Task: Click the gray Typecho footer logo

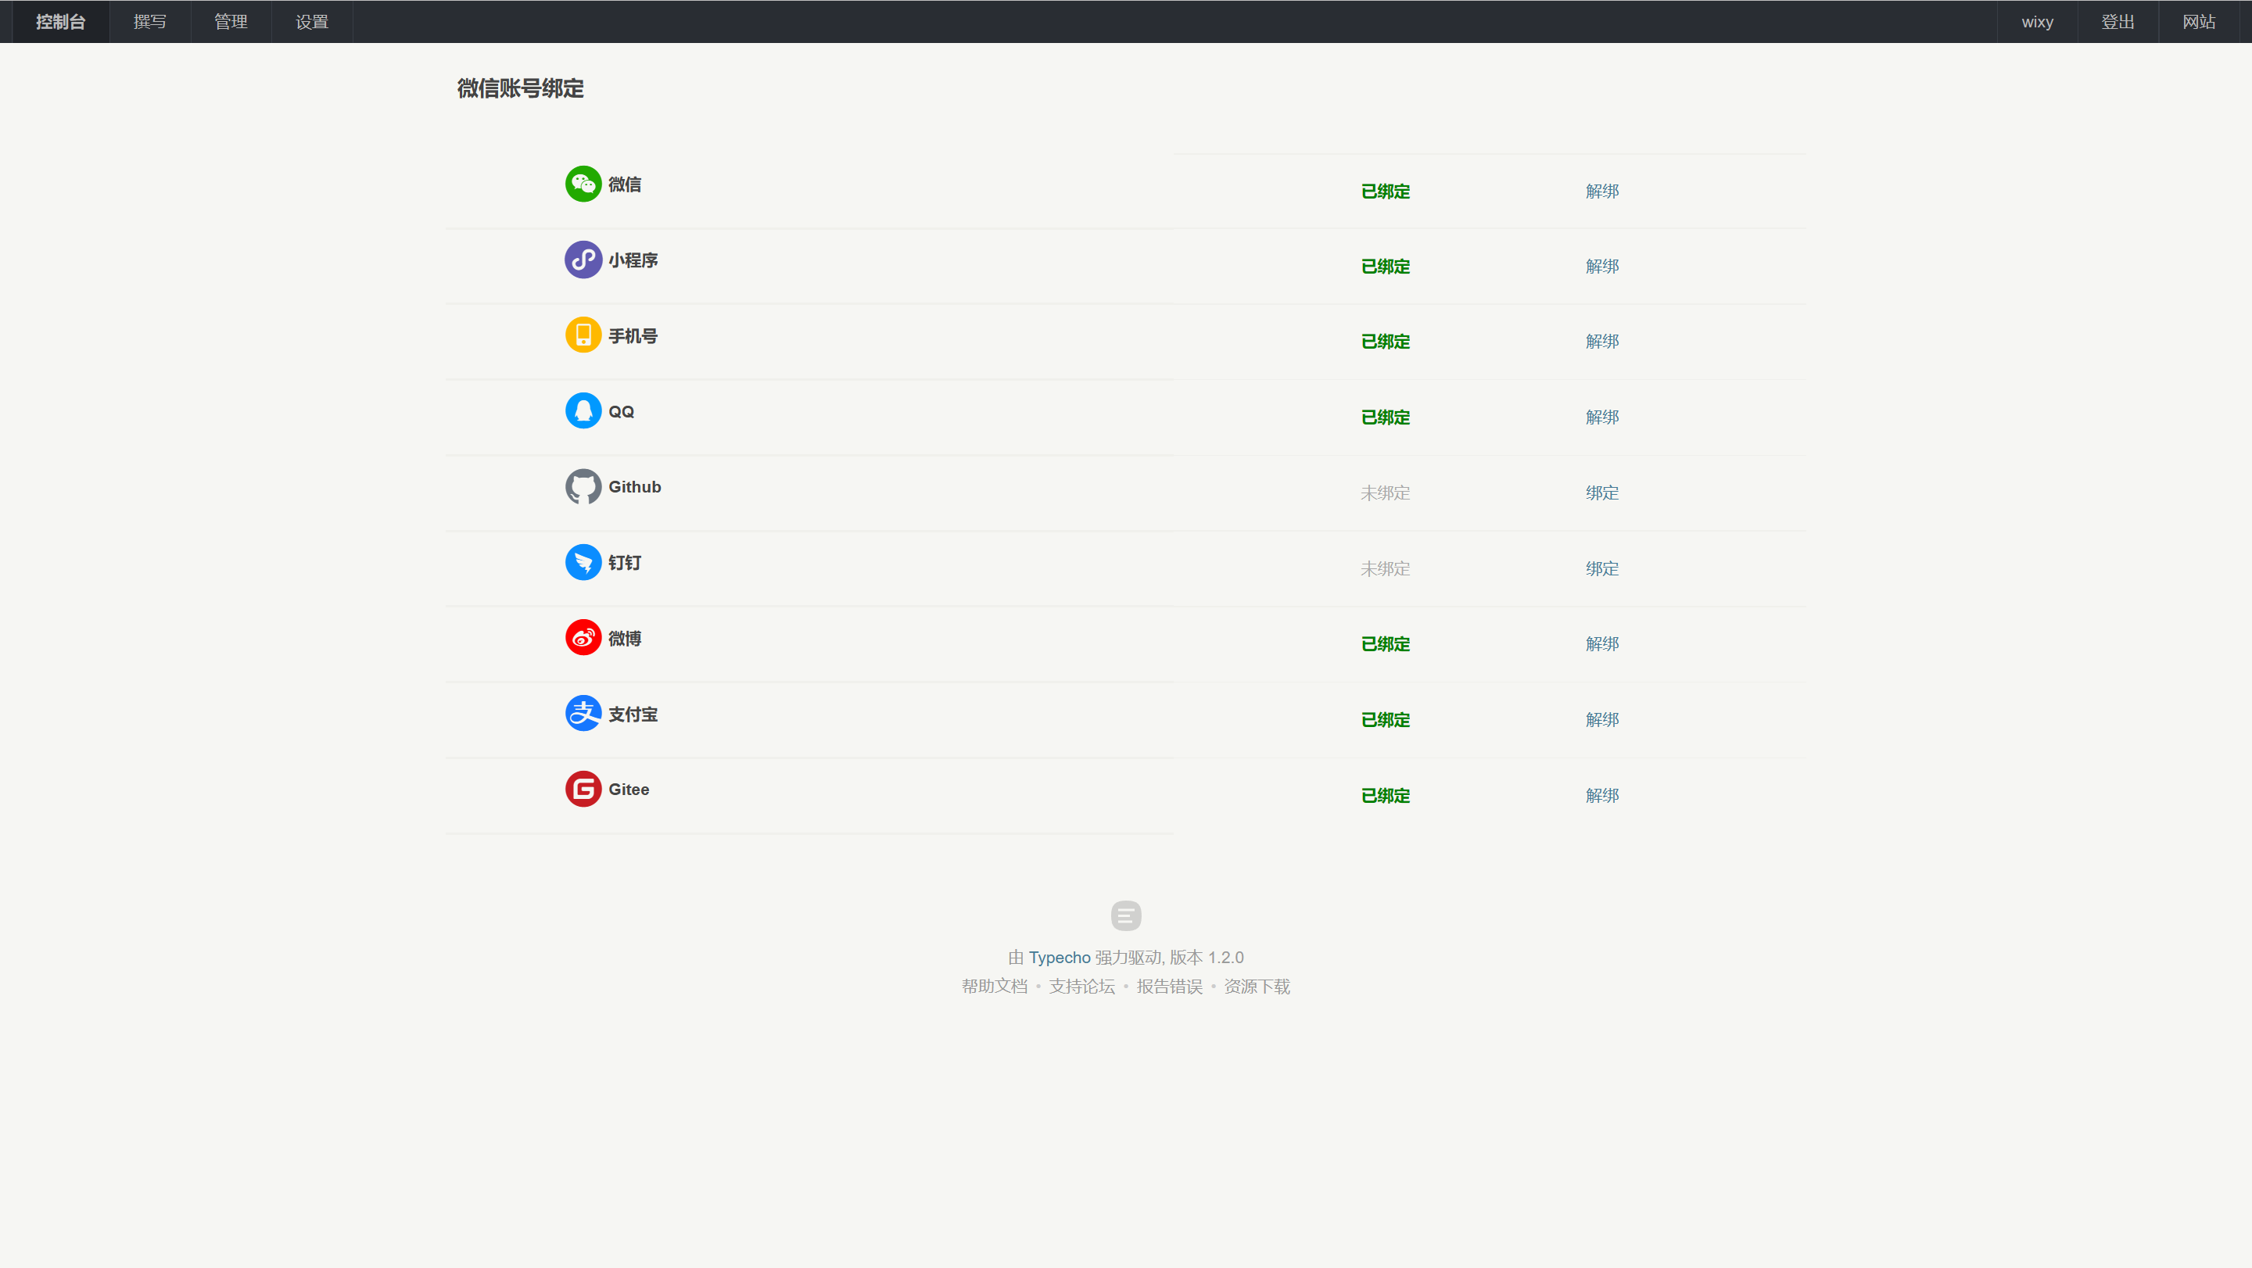Action: click(x=1126, y=916)
